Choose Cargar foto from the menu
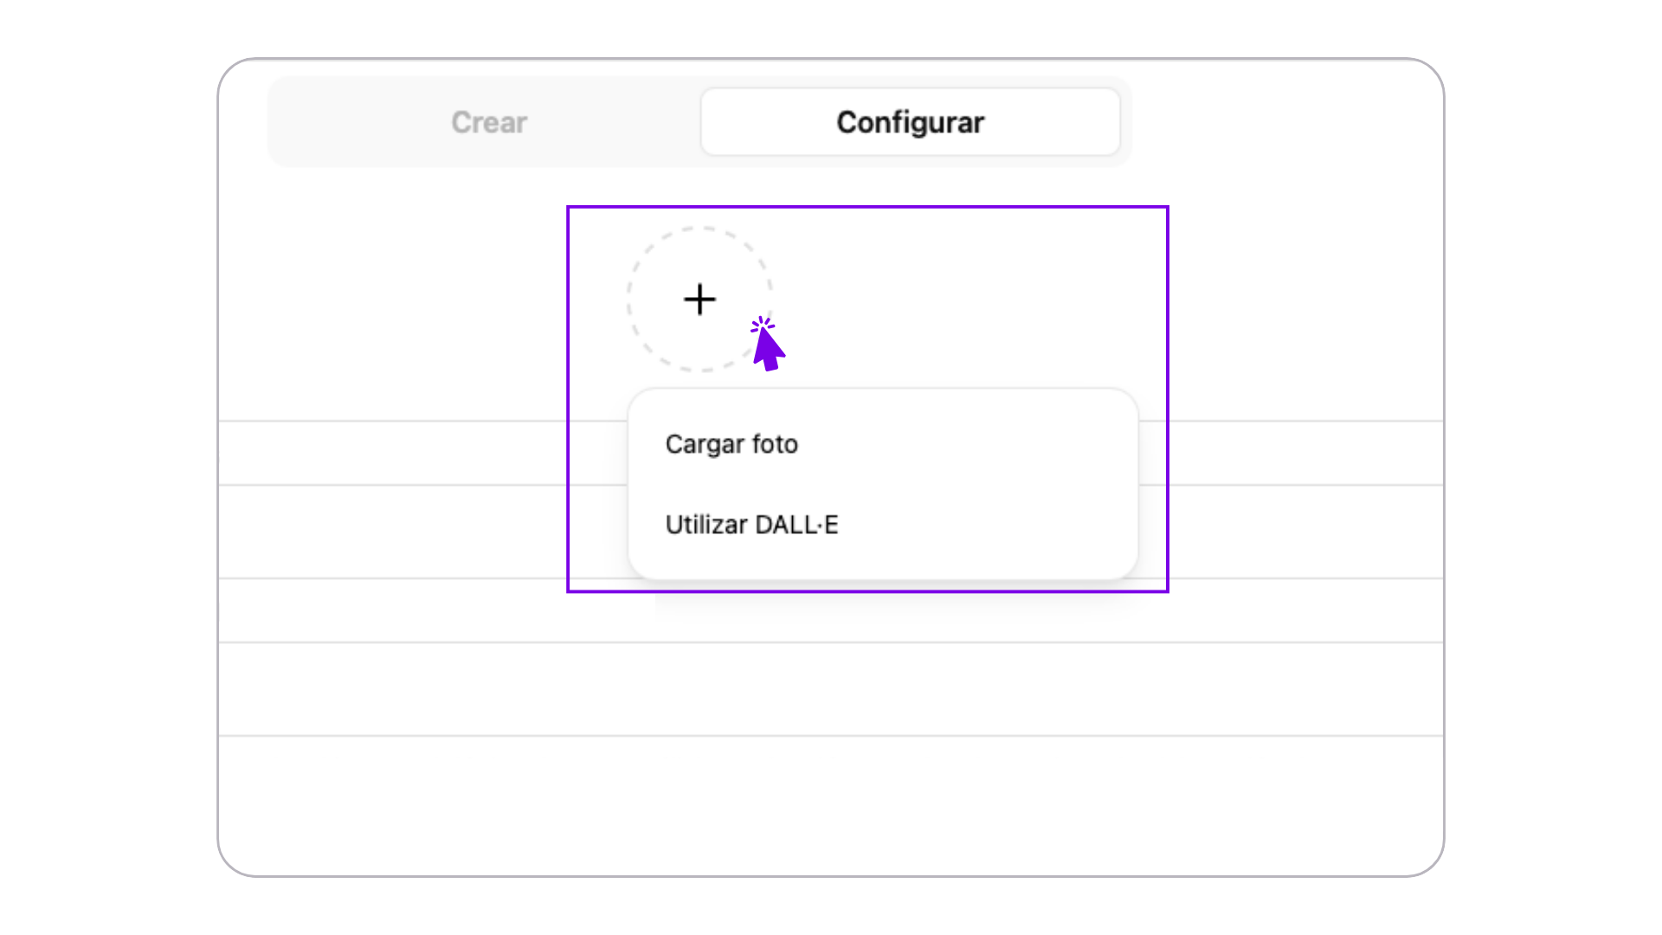The image size is (1662, 935). pos(731,444)
